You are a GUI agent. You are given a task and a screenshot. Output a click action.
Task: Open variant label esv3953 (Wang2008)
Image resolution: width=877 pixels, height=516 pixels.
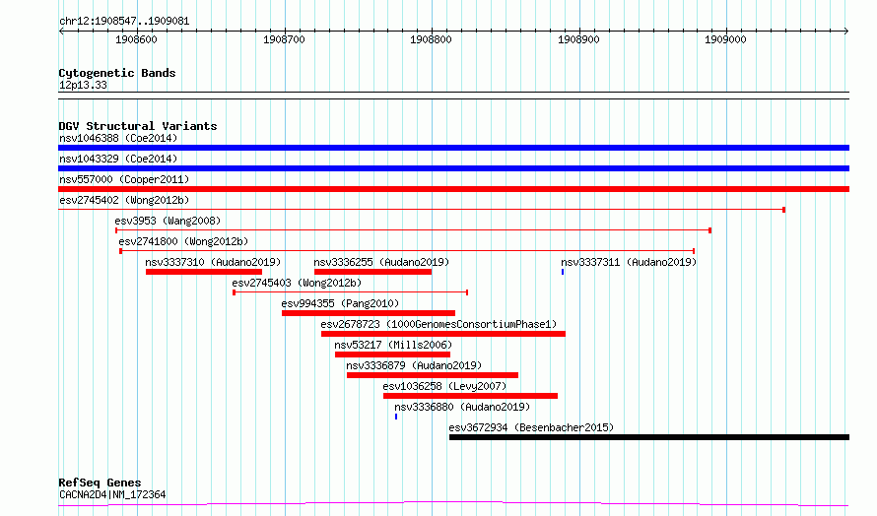pyautogui.click(x=168, y=221)
